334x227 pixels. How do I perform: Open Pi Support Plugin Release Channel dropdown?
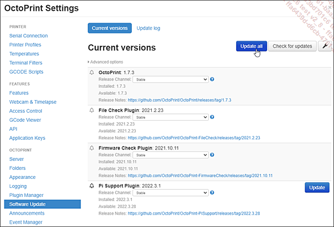pyautogui.click(x=170, y=192)
